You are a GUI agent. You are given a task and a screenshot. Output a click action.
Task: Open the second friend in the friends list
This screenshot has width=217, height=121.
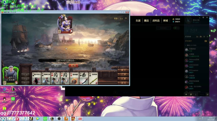[x=197, y=55]
